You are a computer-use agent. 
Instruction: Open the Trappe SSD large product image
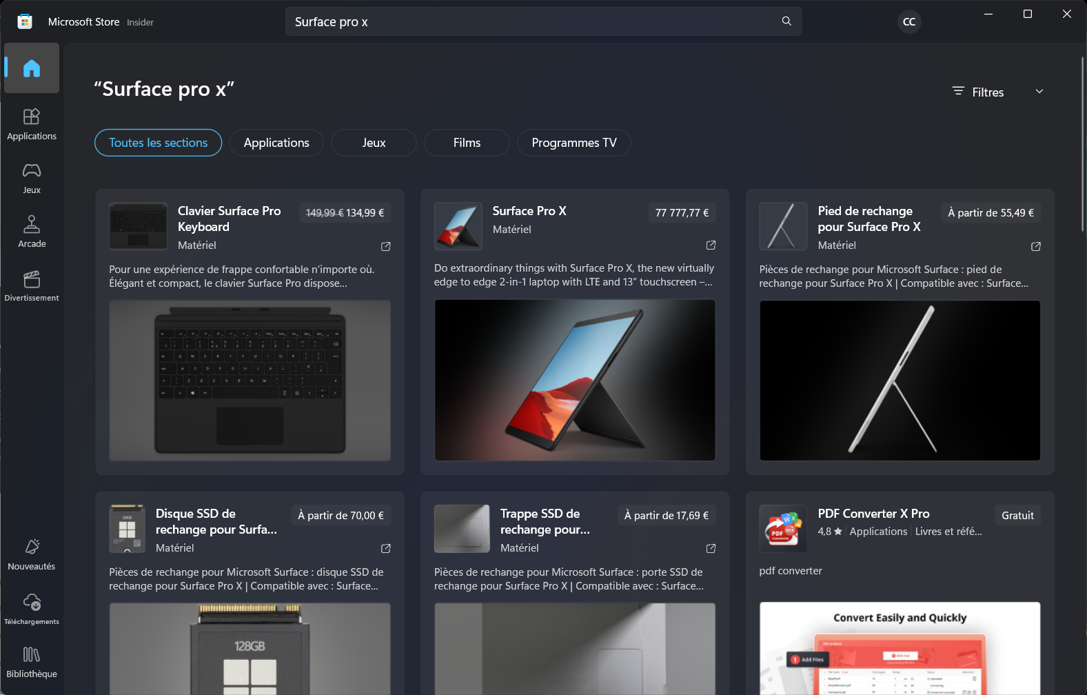[575, 649]
